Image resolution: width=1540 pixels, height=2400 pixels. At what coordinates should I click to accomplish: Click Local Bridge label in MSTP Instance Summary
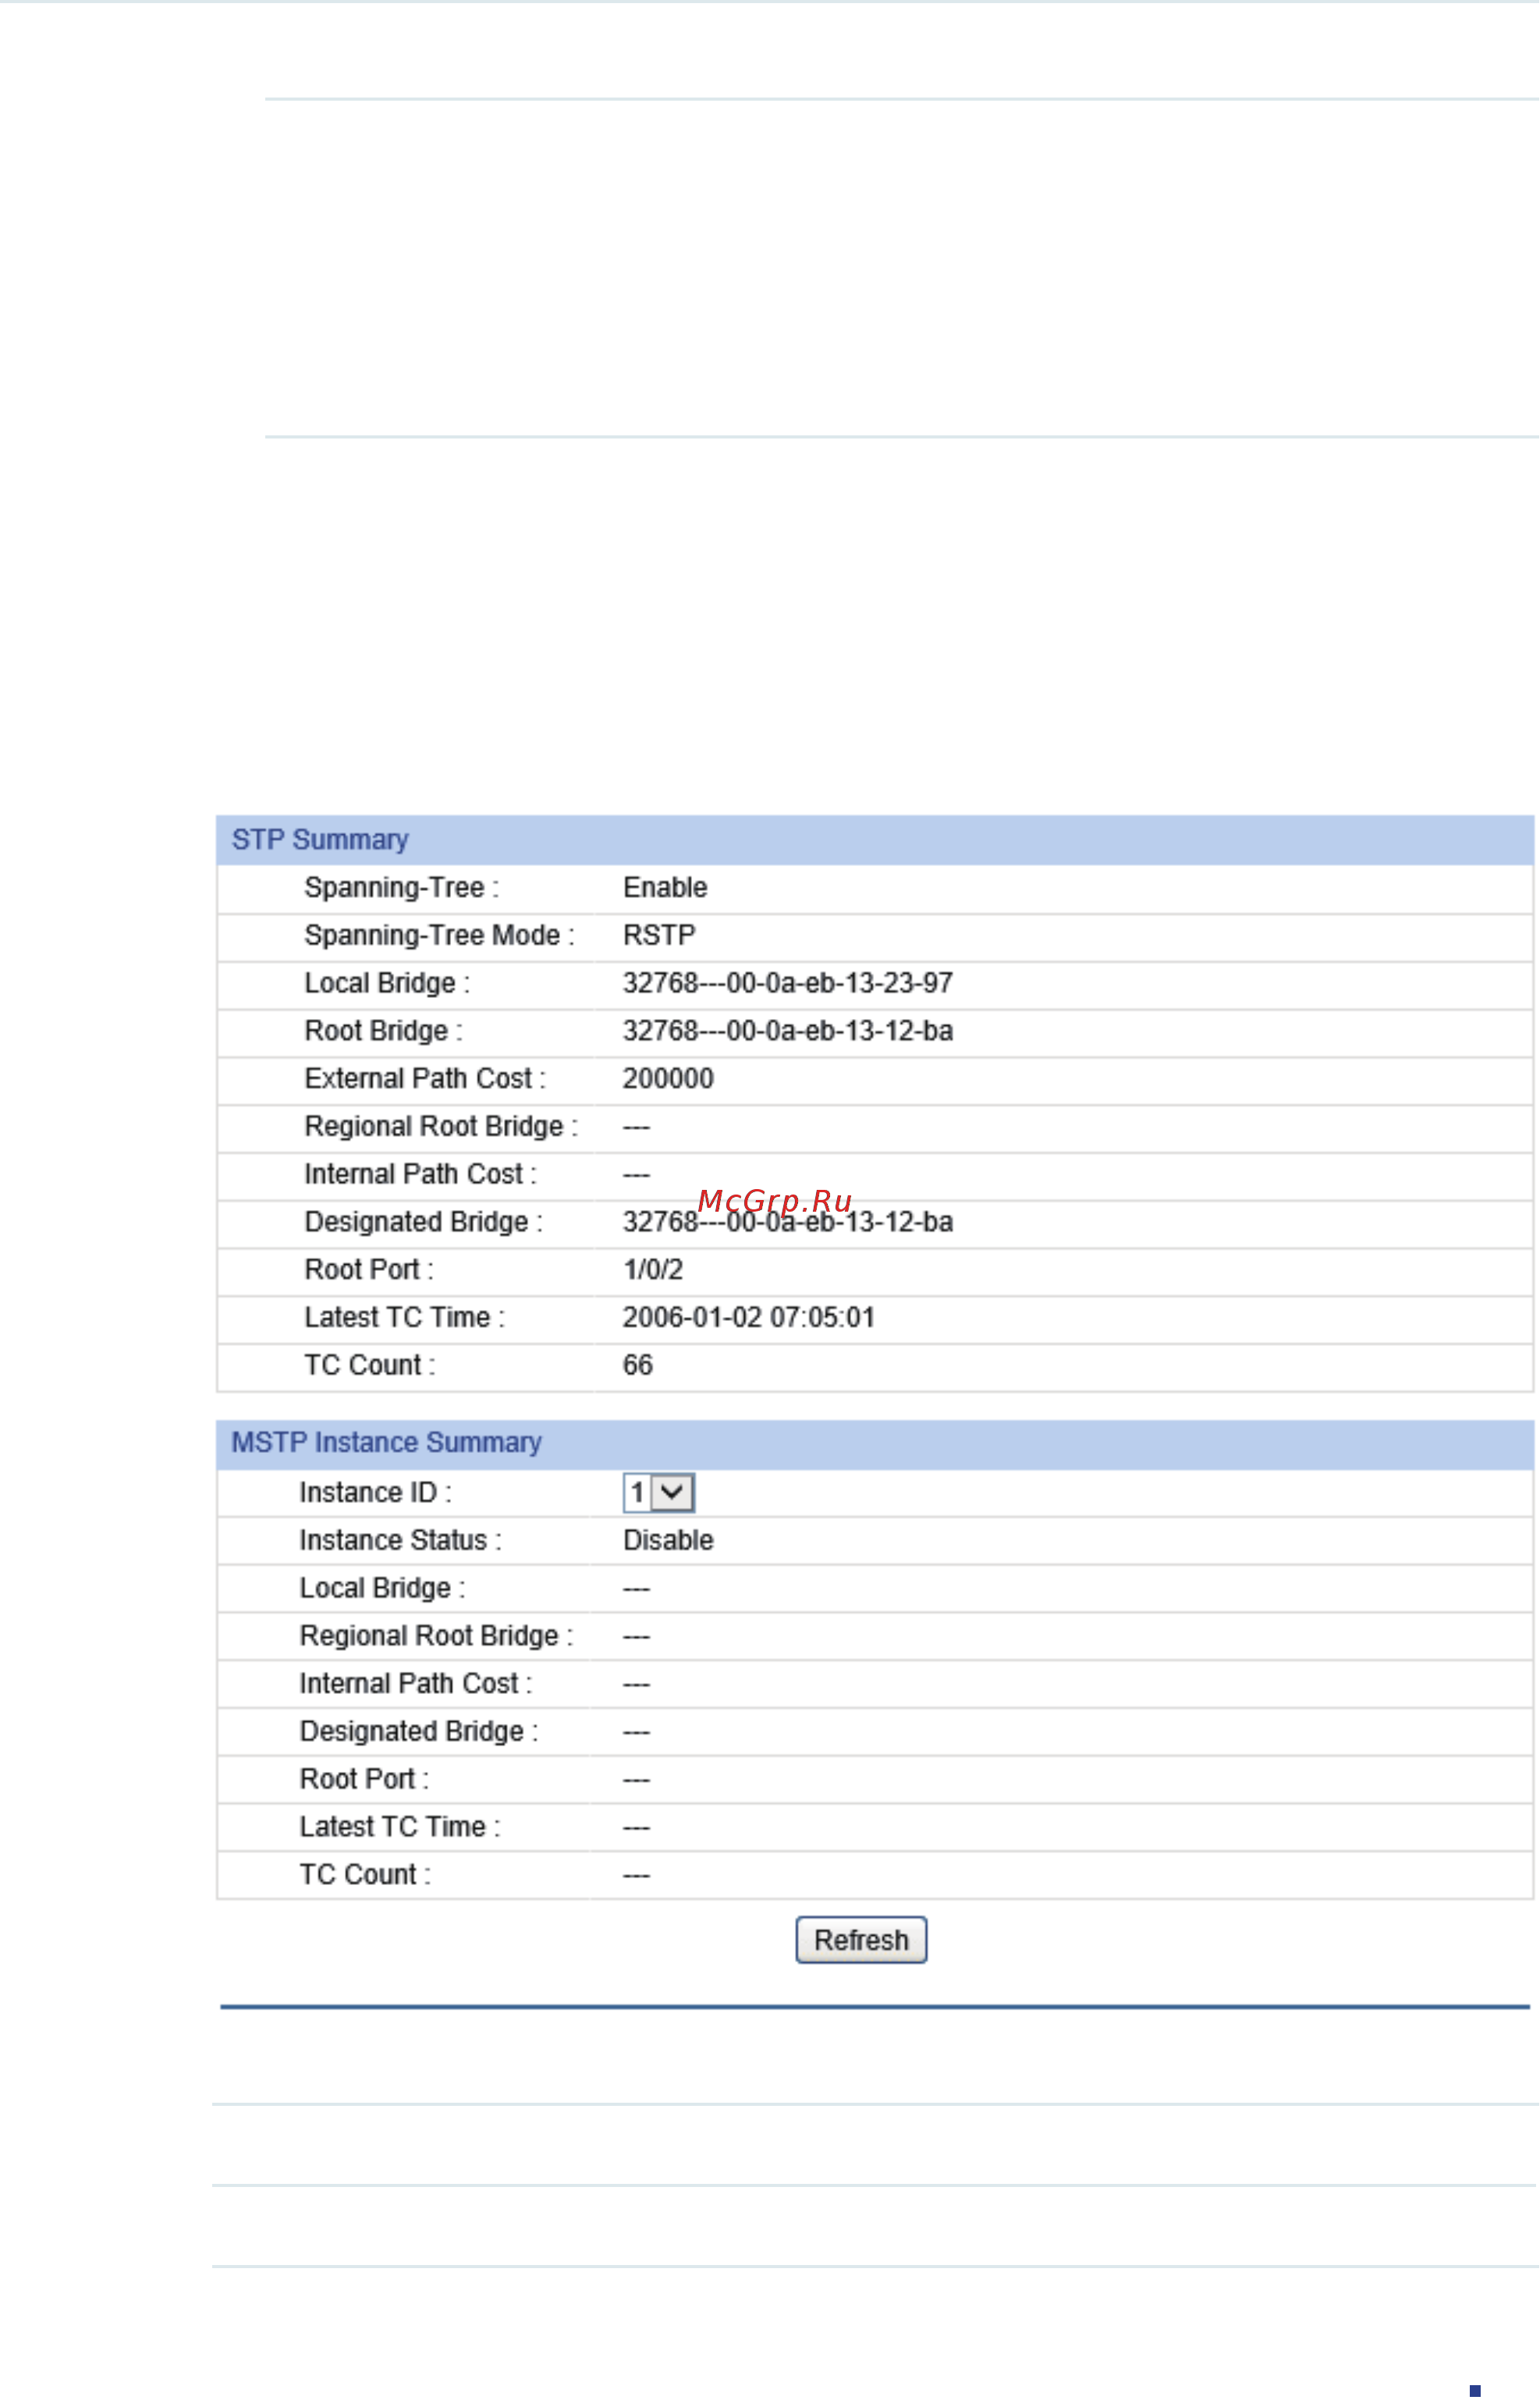point(382,1588)
